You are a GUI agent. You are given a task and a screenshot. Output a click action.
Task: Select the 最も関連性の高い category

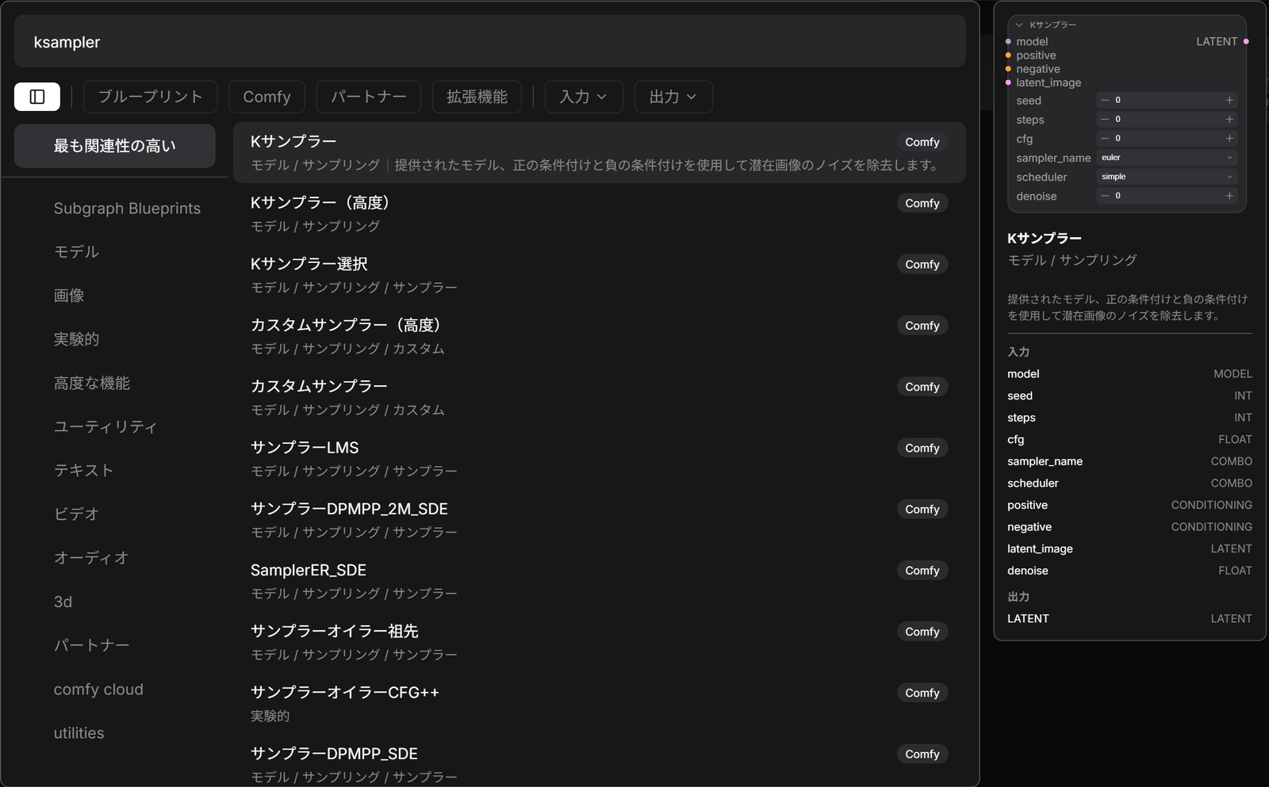point(115,146)
